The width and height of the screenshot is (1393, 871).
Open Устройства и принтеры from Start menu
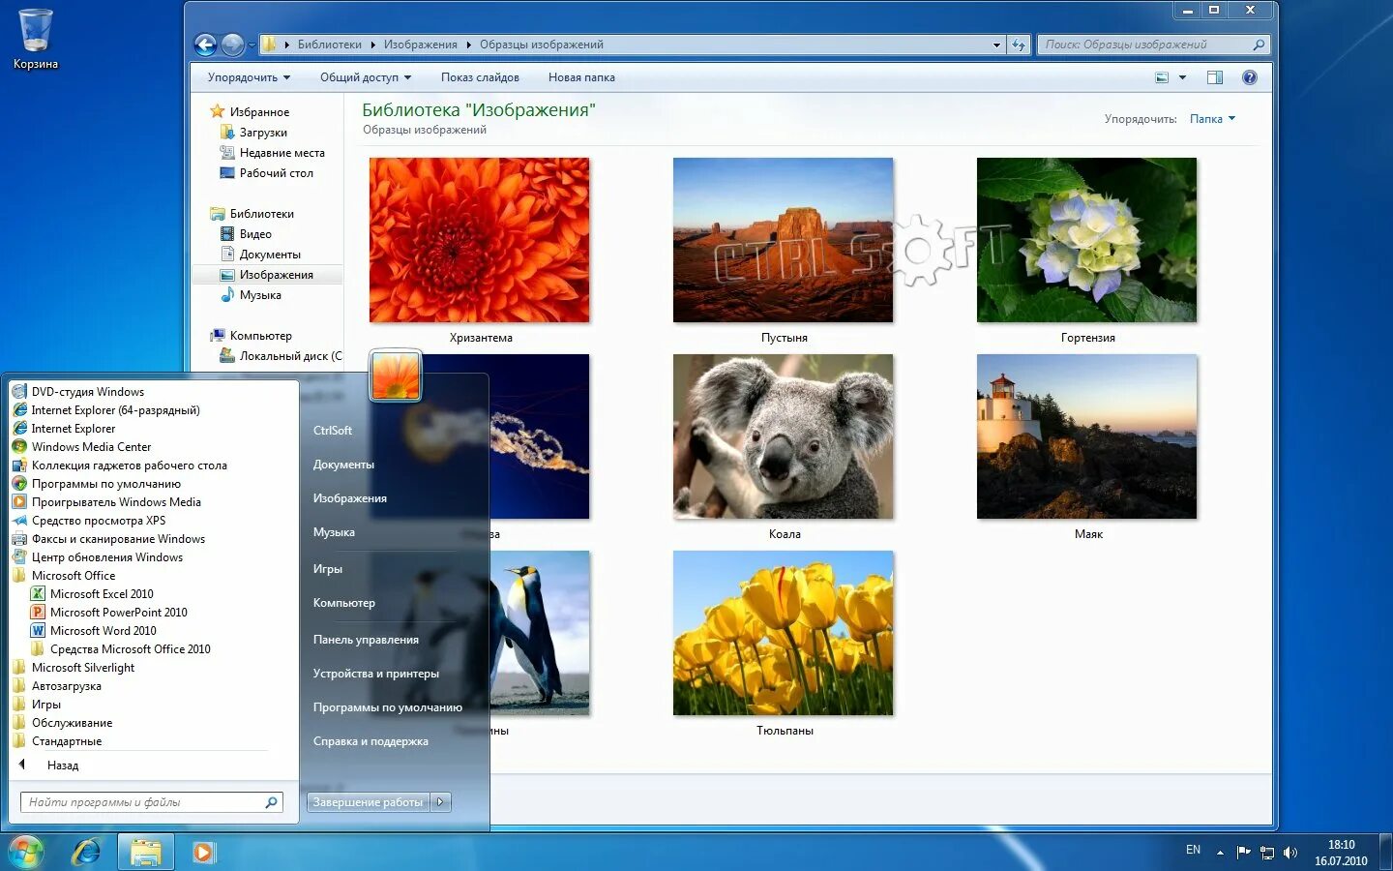[x=375, y=674]
